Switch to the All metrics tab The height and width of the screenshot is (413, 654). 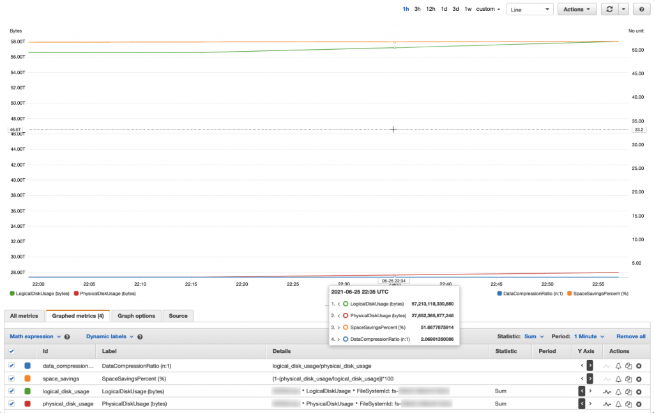coord(24,315)
